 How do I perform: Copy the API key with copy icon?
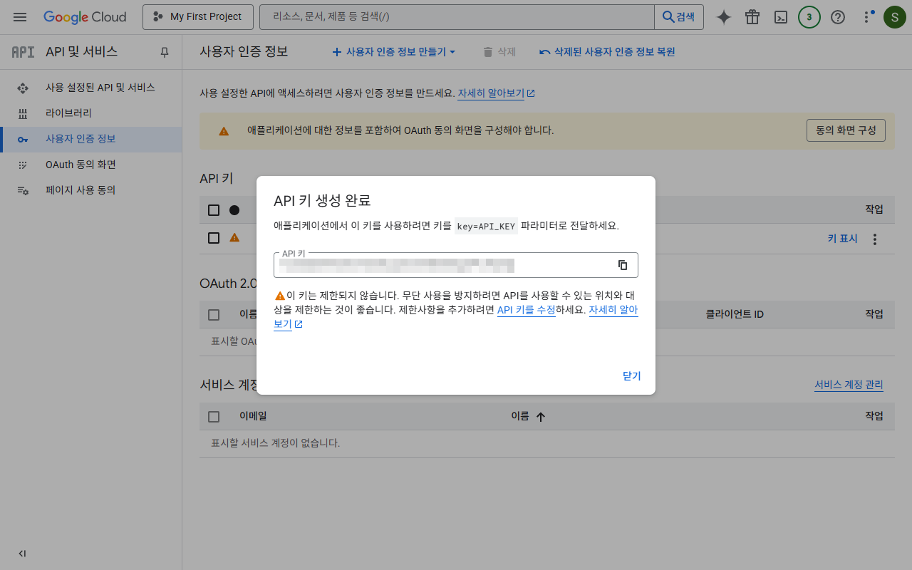pos(623,265)
